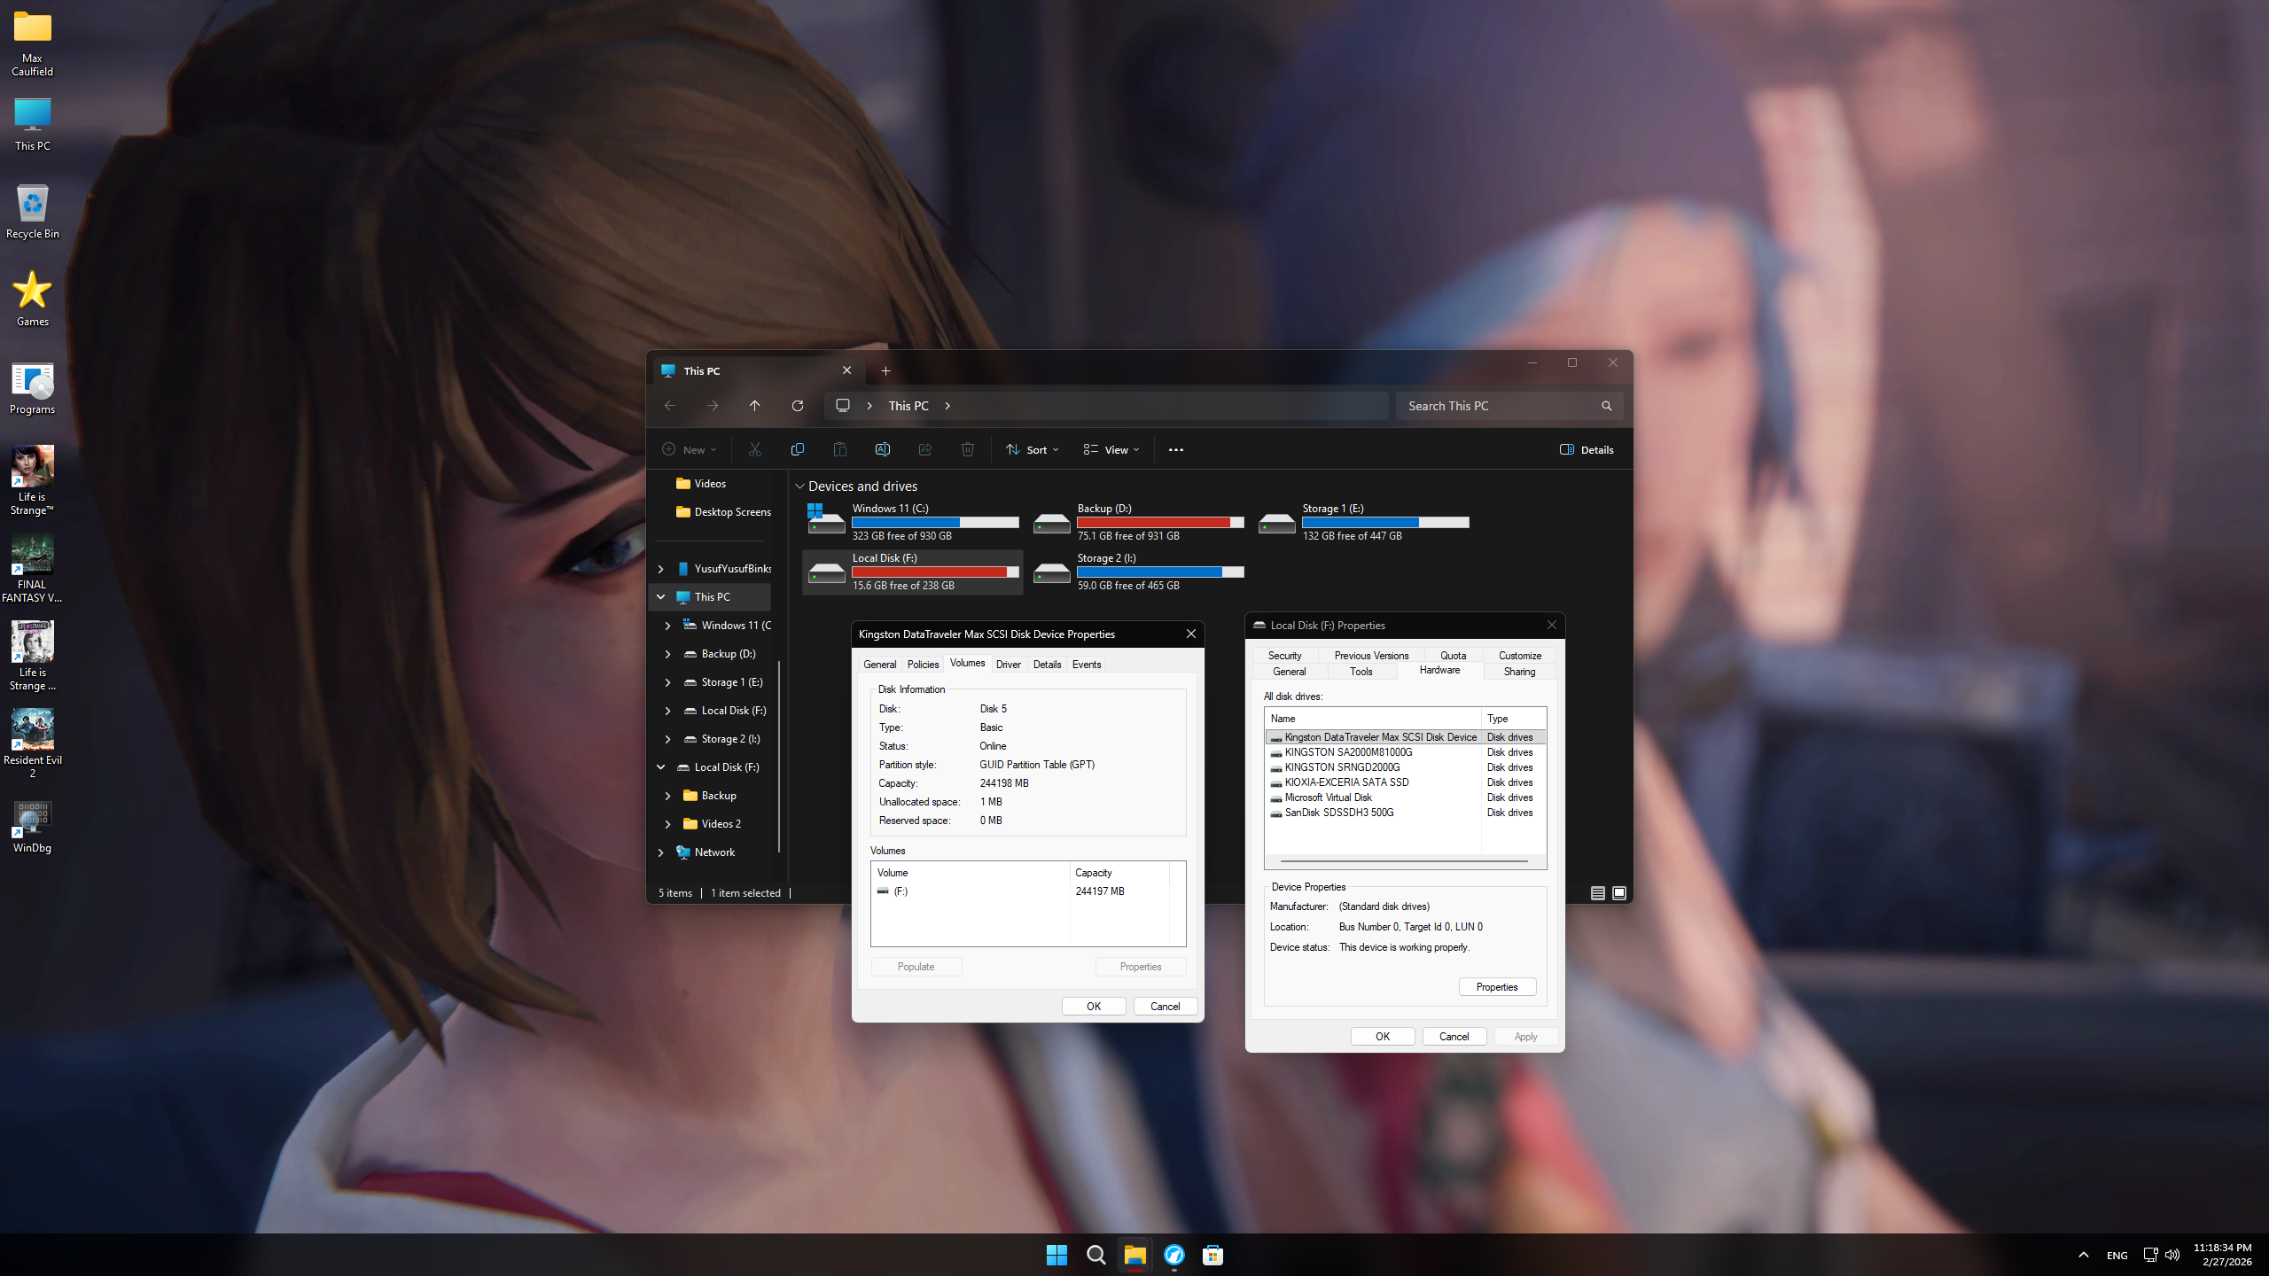Open taskbar Search
2269x1276 pixels.
point(1096,1255)
